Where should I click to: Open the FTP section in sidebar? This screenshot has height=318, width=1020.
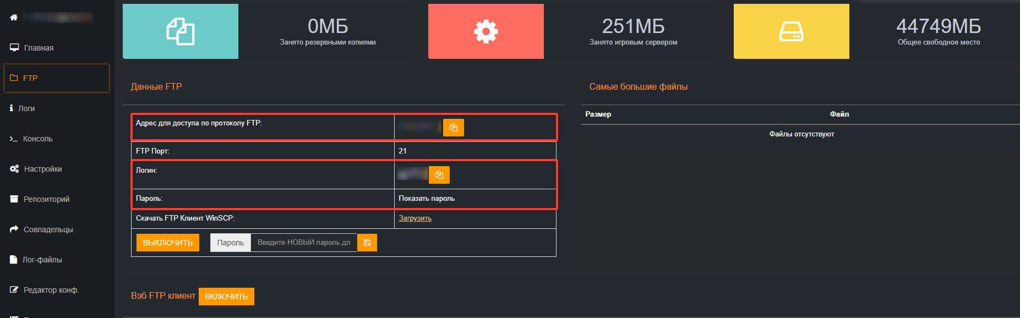coord(30,78)
